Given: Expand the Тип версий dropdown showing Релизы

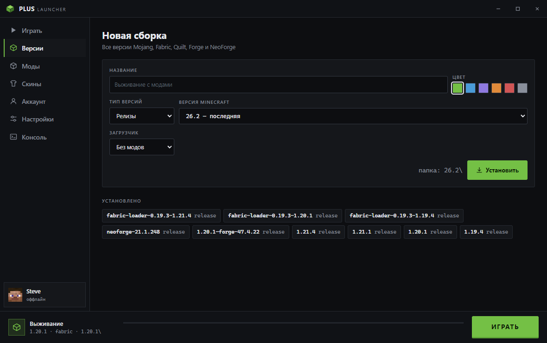Looking at the screenshot, I should [x=142, y=116].
